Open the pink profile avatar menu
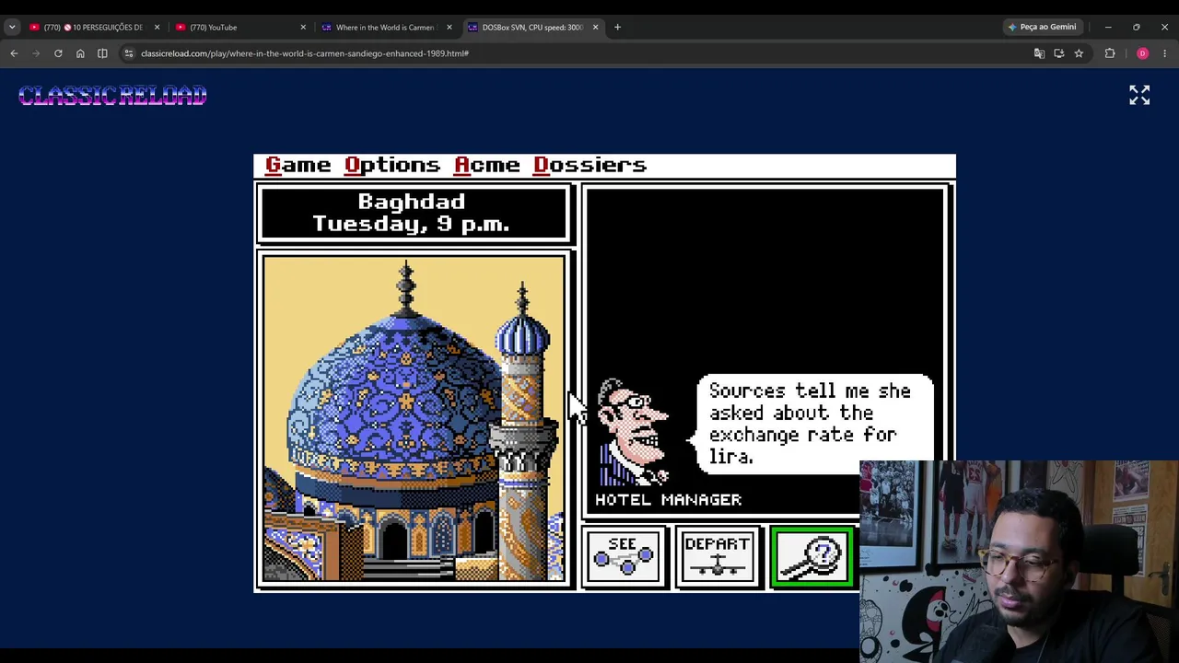Screen dimensions: 1179x663 (1142, 53)
